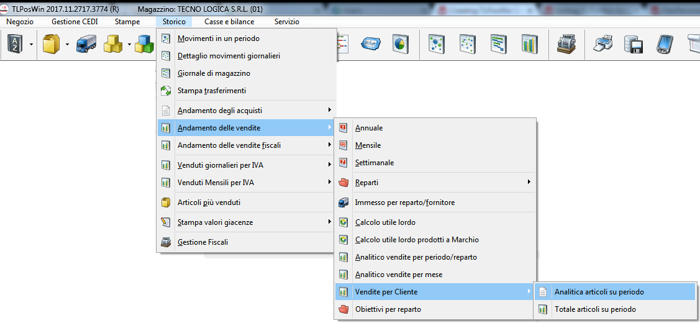Click the A-Z sort toolbar icon
Screen dimensions: 700x323
point(15,44)
